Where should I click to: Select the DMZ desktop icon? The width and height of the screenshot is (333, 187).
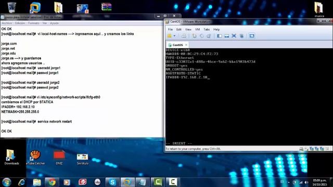pyautogui.click(x=59, y=157)
